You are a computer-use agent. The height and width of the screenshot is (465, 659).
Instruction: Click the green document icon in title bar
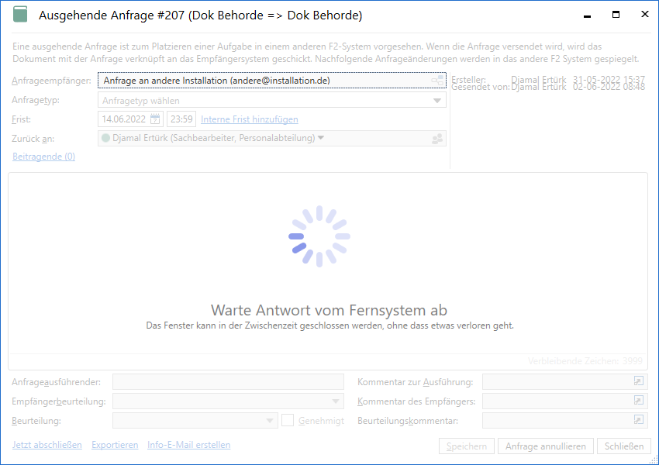[20, 15]
